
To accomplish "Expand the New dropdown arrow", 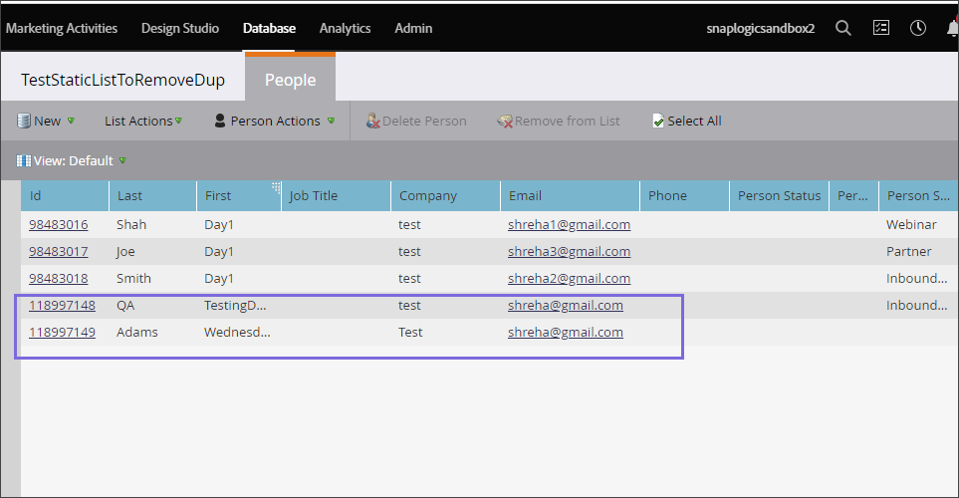I will point(71,121).
